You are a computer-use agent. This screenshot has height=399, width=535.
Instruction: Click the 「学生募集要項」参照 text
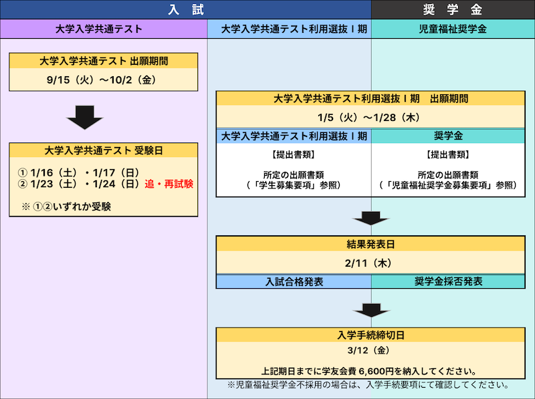point(294,186)
